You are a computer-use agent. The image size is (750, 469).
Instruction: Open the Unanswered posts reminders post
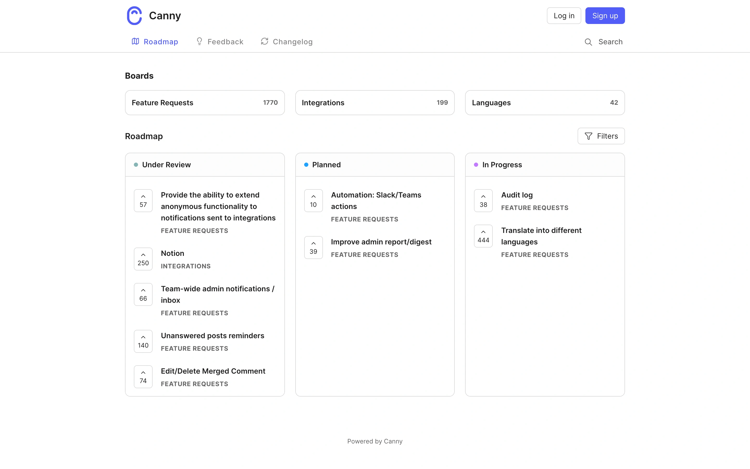point(213,336)
